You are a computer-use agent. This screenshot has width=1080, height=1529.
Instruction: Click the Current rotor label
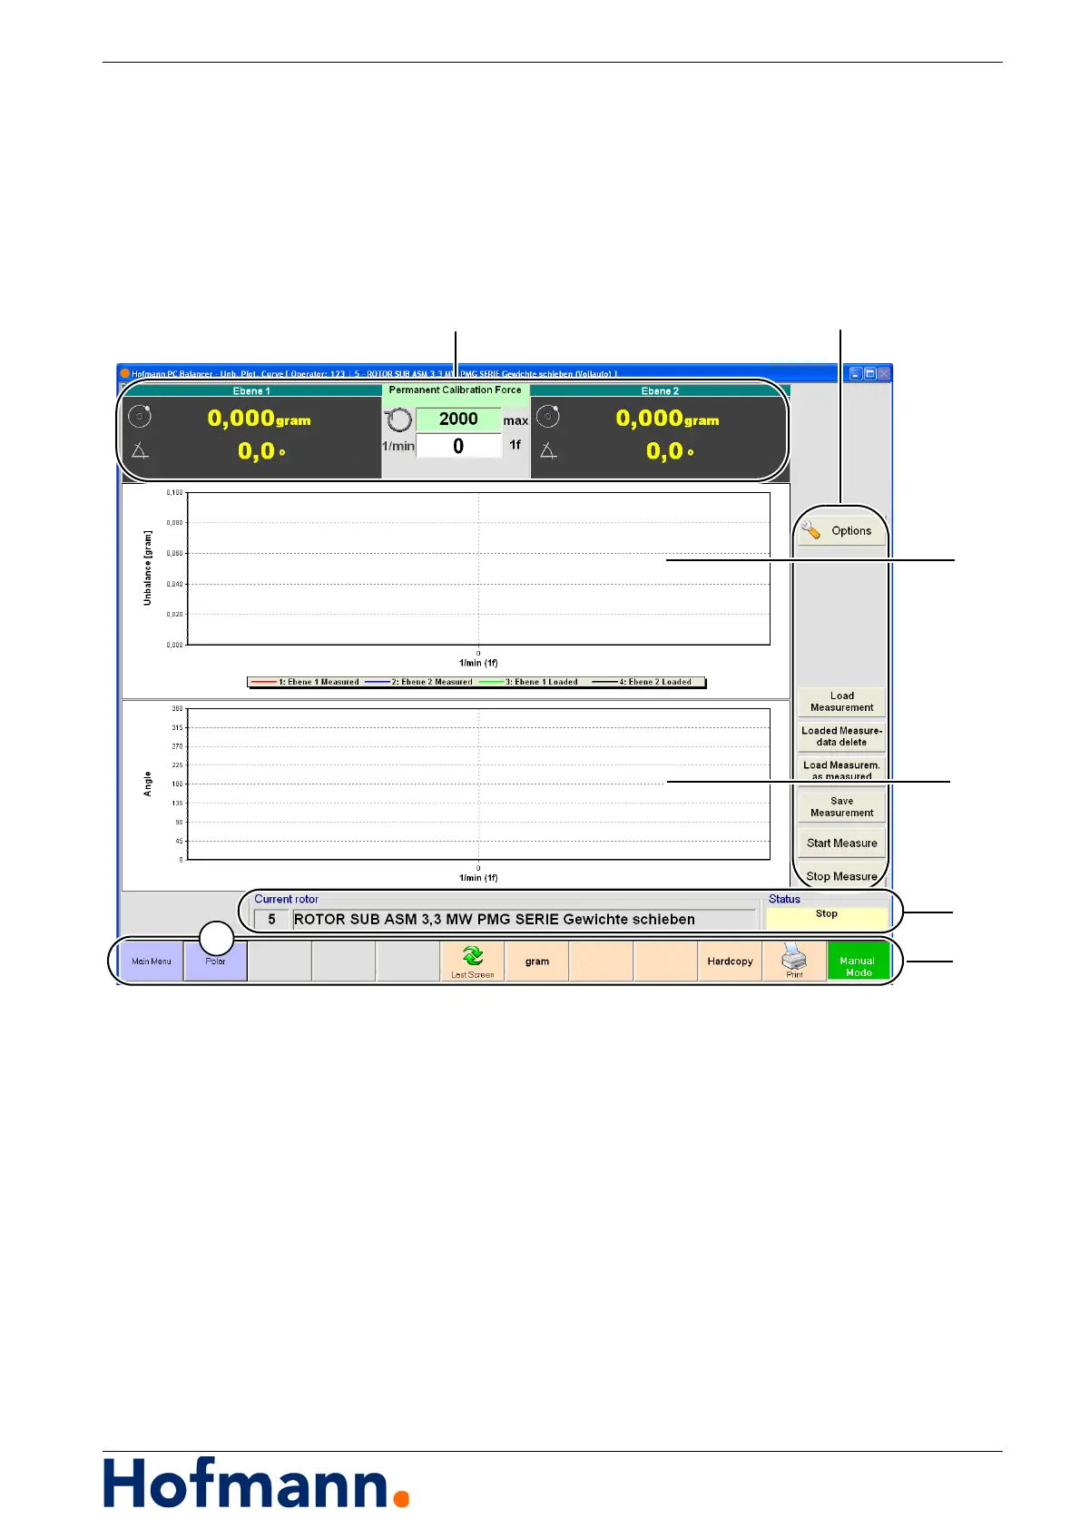pyautogui.click(x=286, y=899)
